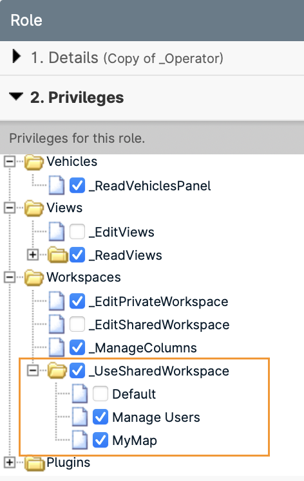Click the Workspaces folder icon
The image size is (304, 481).
(33, 278)
